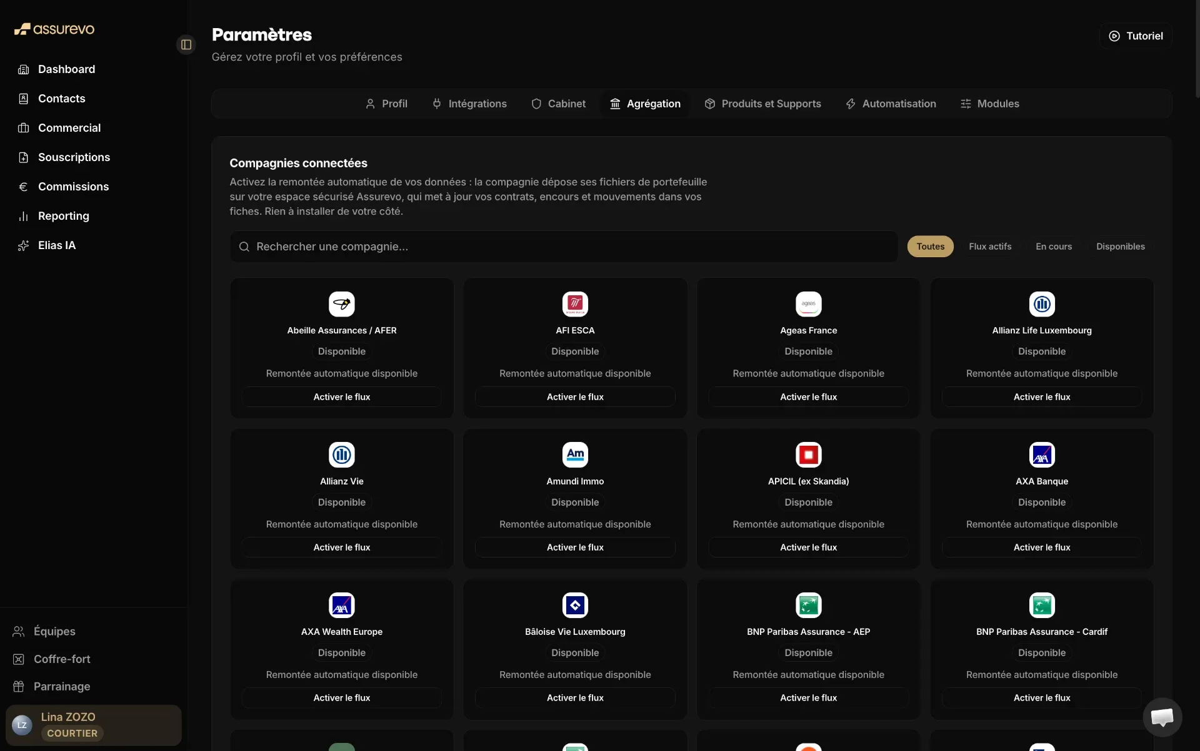Activate the flux for AFI ESCA
The image size is (1200, 751).
click(575, 397)
